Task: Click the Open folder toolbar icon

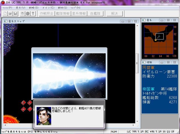Action: pos(10,14)
